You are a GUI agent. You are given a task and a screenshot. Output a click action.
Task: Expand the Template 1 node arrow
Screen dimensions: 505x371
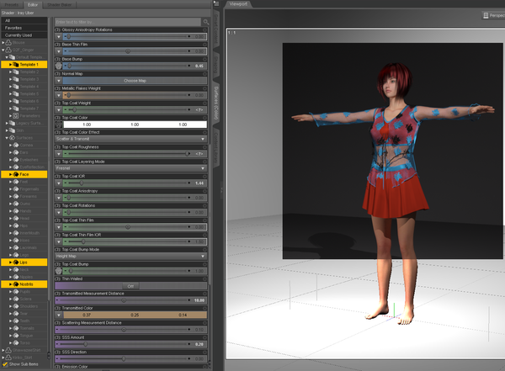pyautogui.click(x=10, y=65)
